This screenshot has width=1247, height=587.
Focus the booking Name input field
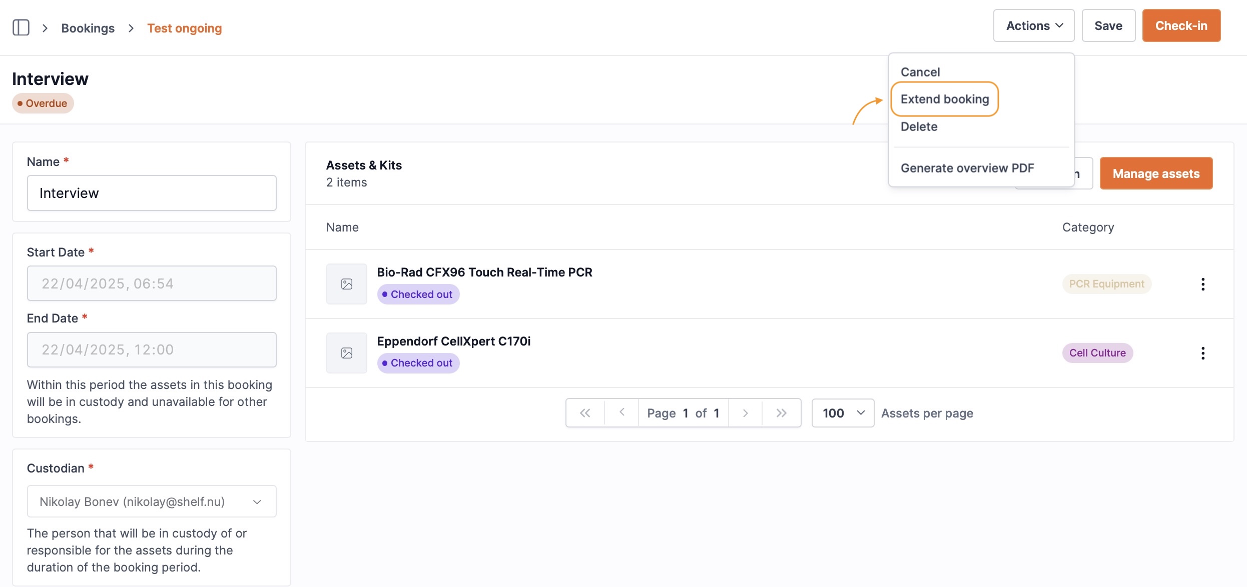click(152, 193)
